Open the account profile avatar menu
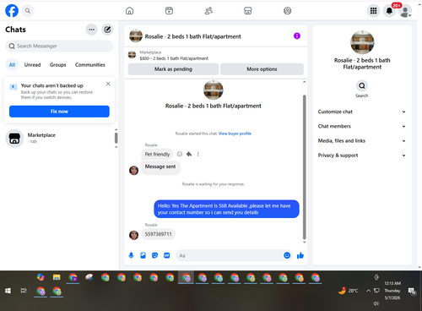Viewport: 422px width, 311px height. click(x=405, y=11)
